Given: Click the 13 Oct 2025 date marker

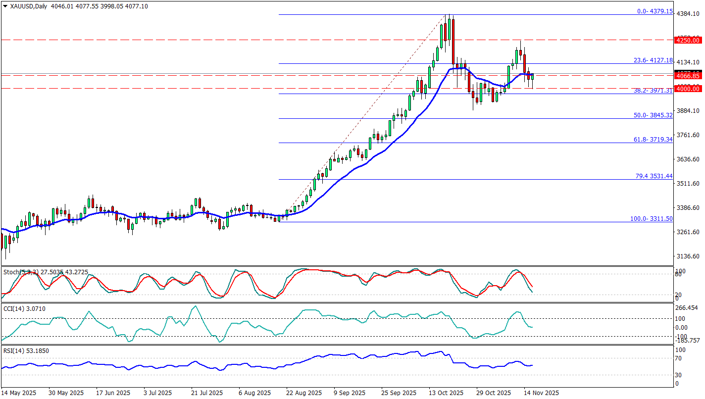Looking at the screenshot, I should click(x=446, y=393).
